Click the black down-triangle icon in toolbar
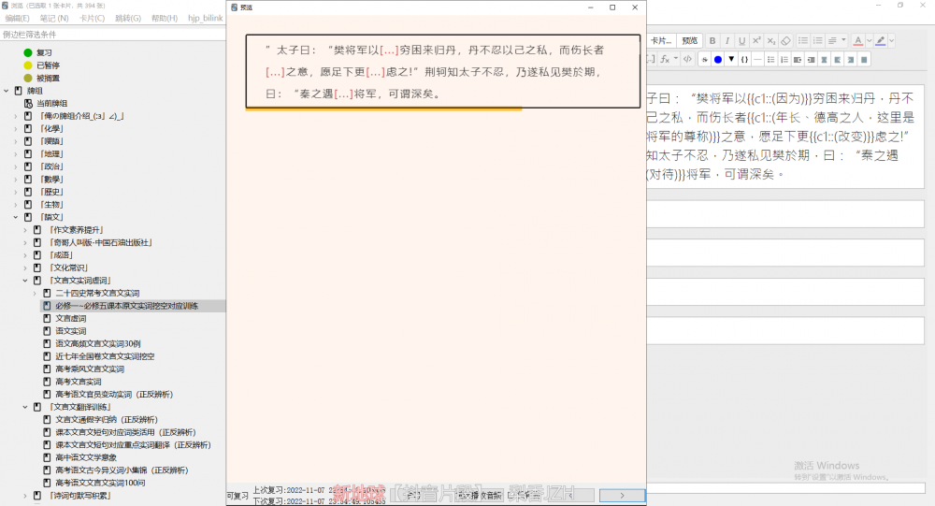The width and height of the screenshot is (935, 506). (x=731, y=59)
